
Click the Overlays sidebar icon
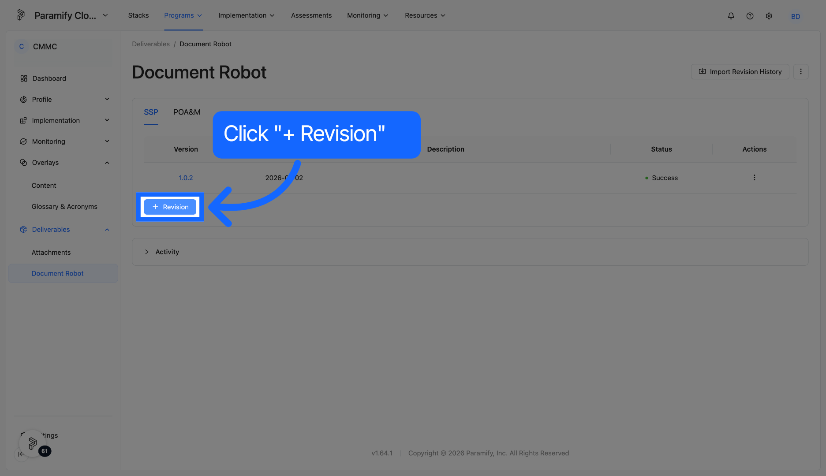click(23, 163)
